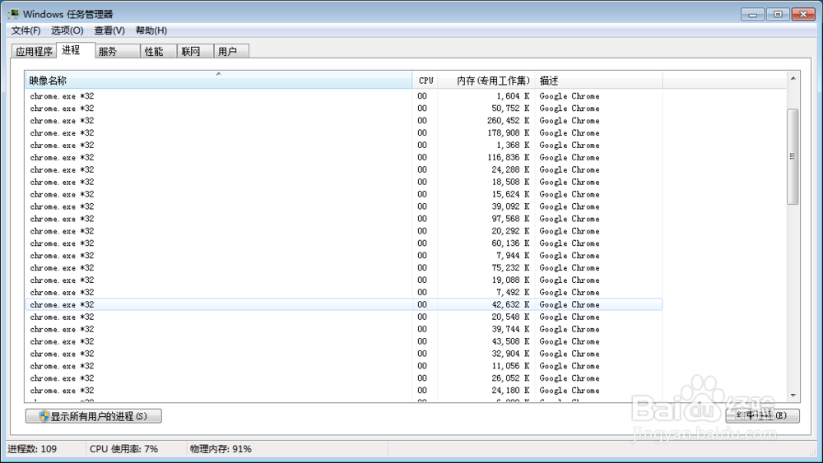Select chrome.exe row using 60,136 K
The image size is (823, 463).
[343, 243]
